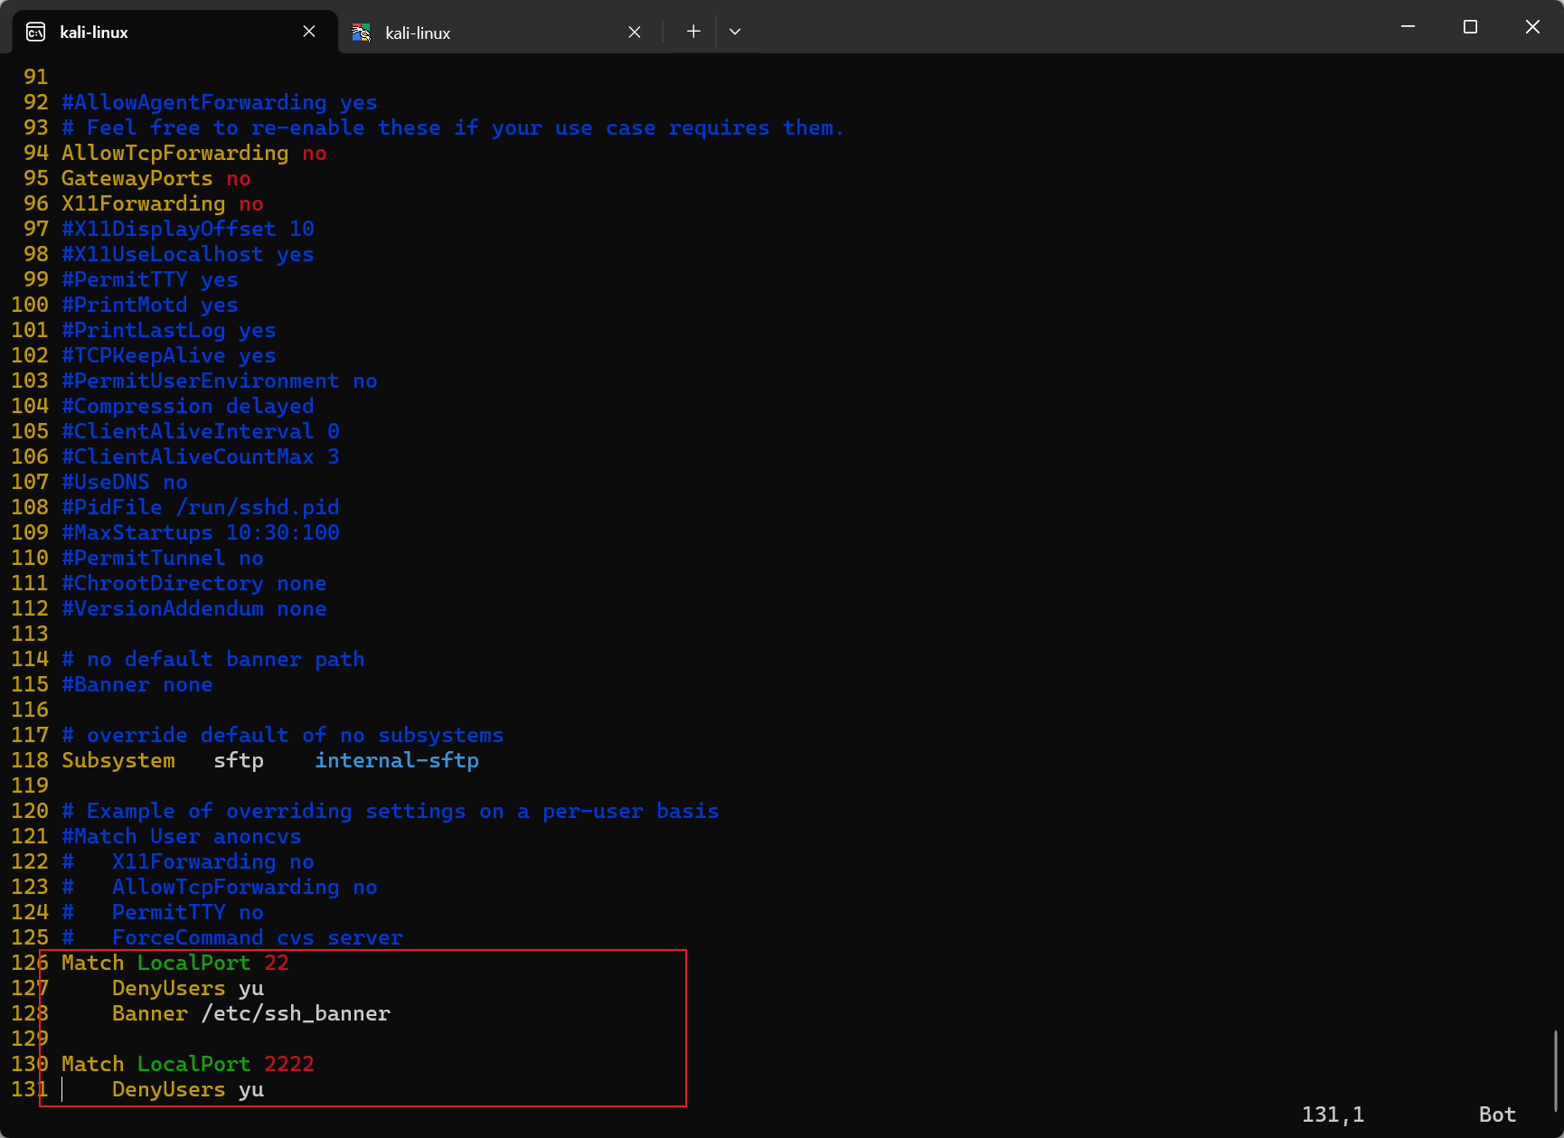Open the profile dropdown chevron
This screenshot has width=1564, height=1138.
[735, 32]
